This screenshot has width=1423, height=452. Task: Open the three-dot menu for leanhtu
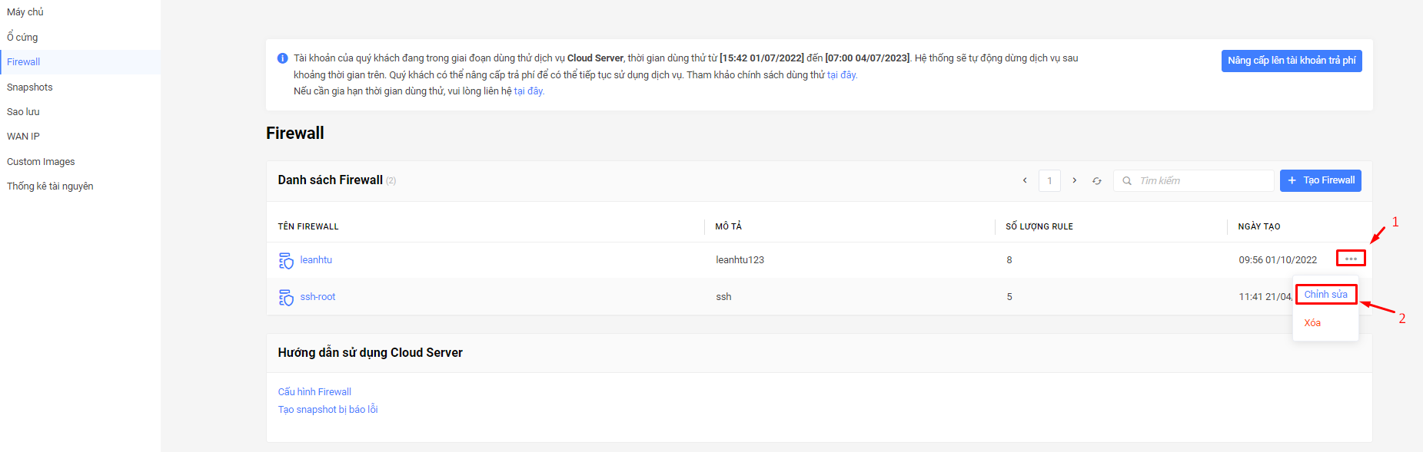coord(1351,259)
